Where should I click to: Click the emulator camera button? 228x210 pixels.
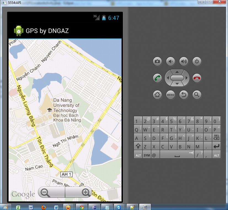(x=157, y=61)
